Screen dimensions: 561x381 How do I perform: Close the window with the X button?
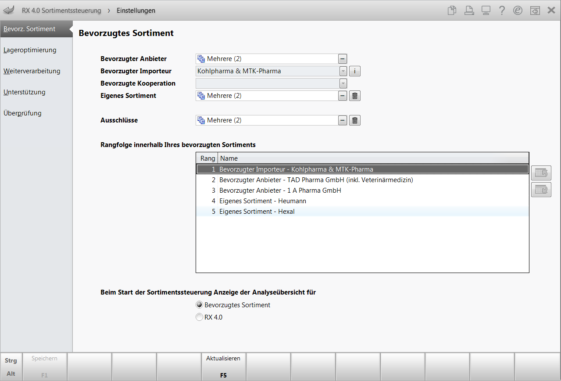click(x=551, y=10)
